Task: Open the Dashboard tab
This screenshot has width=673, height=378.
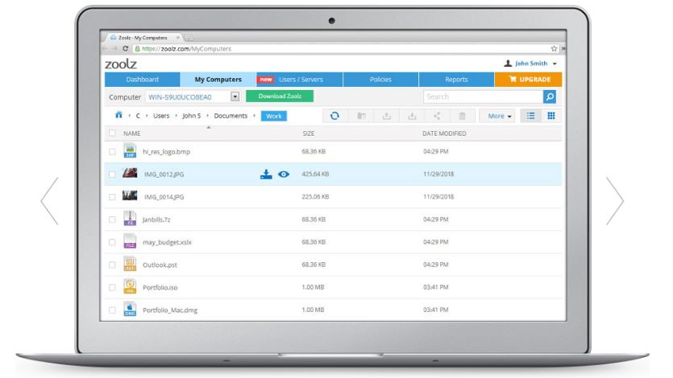Action: [x=142, y=79]
